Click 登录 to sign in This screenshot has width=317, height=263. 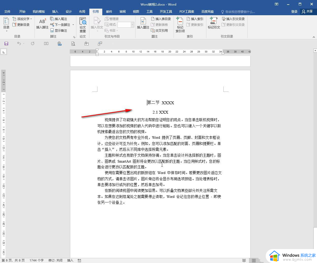click(x=294, y=12)
